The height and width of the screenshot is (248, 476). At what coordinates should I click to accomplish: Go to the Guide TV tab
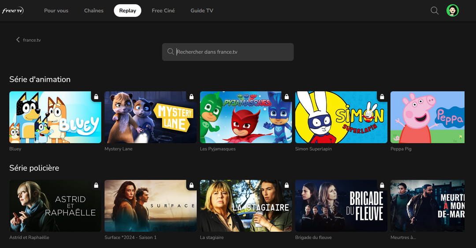(x=202, y=11)
